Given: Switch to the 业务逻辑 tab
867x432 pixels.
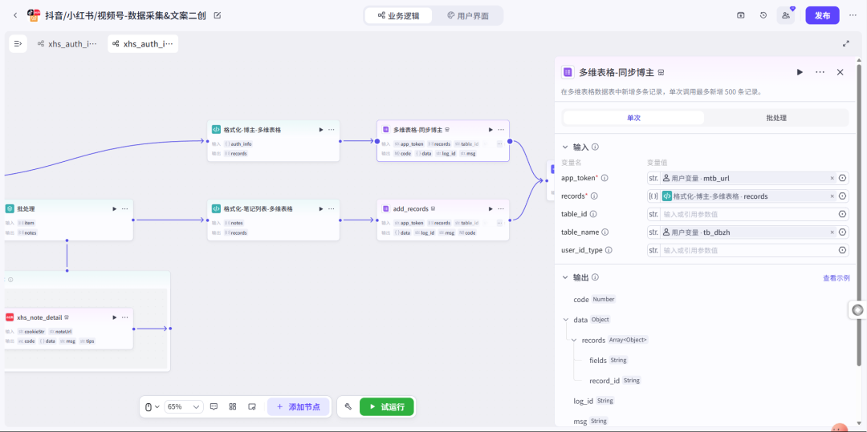Looking at the screenshot, I should [x=398, y=15].
